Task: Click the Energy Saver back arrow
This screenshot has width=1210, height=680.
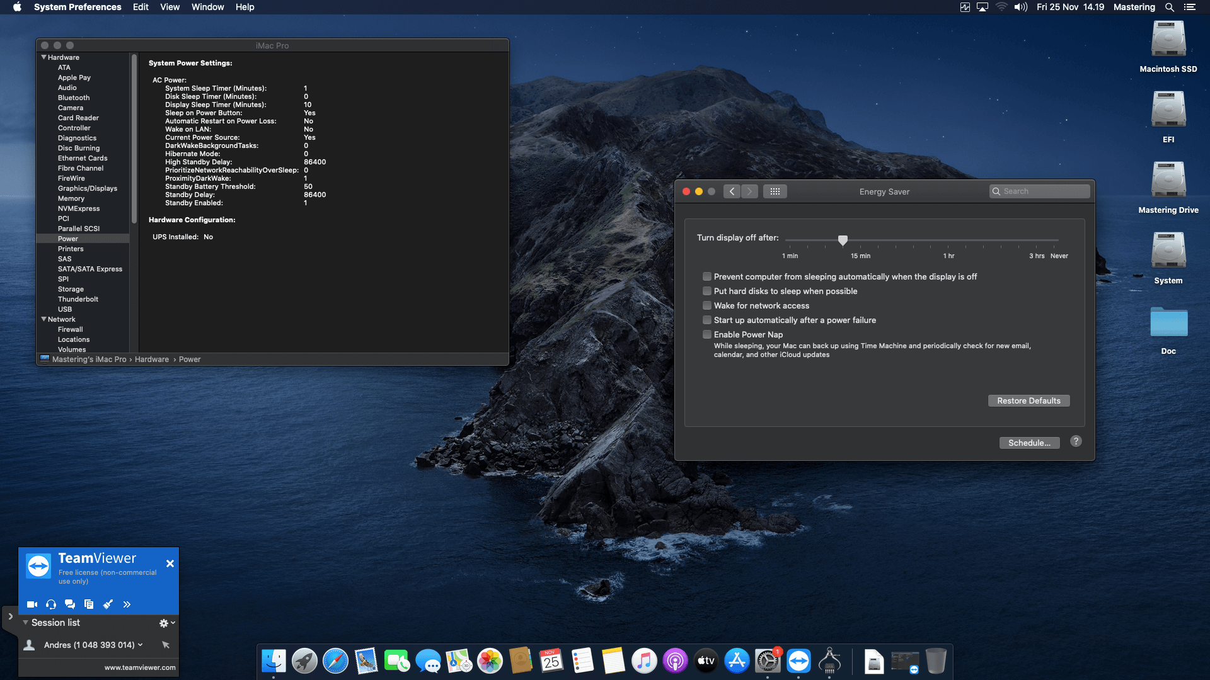Action: [732, 191]
